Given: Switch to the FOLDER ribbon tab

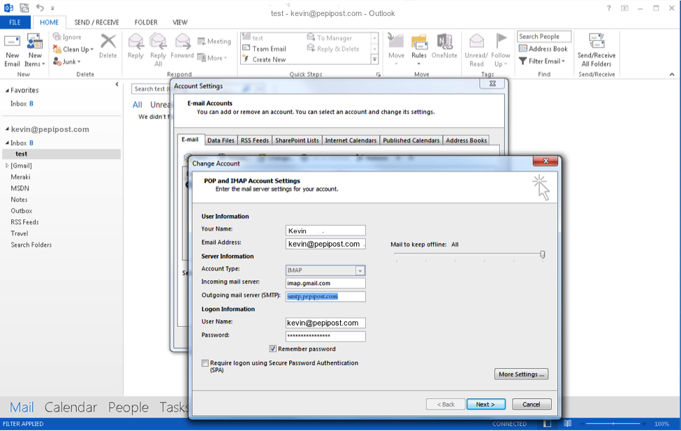Looking at the screenshot, I should pyautogui.click(x=146, y=22).
